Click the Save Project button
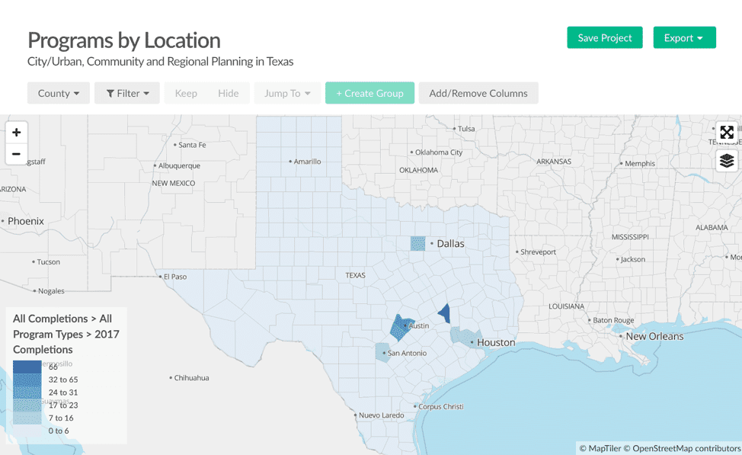This screenshot has height=455, width=742. (x=605, y=38)
